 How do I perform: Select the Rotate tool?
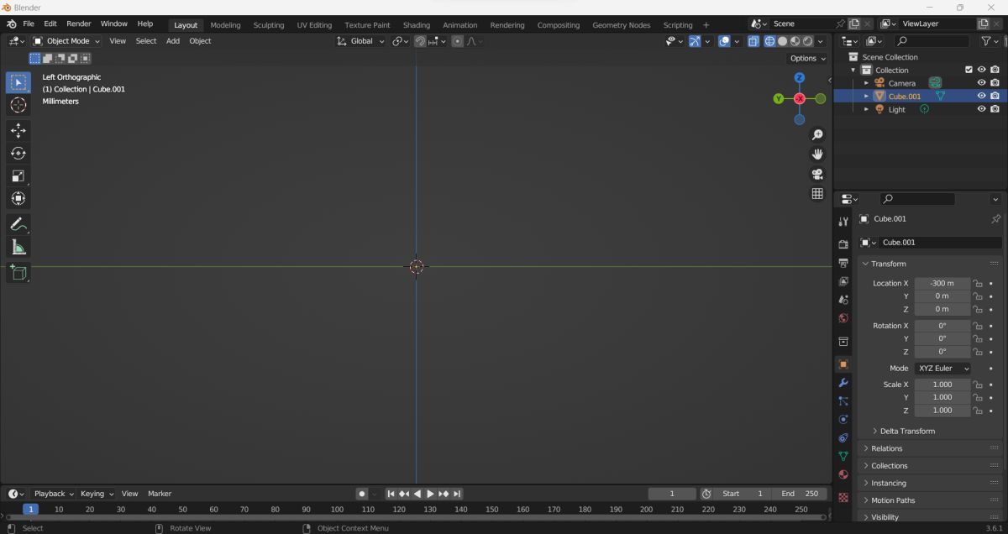(18, 154)
